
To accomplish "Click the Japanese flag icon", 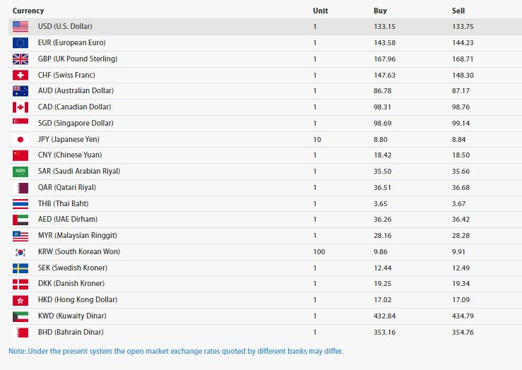I will (x=20, y=139).
